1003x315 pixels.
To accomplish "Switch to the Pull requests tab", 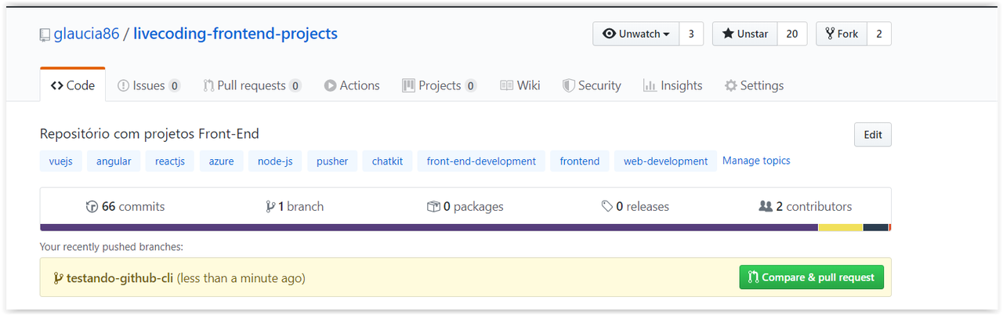I will click(x=252, y=85).
